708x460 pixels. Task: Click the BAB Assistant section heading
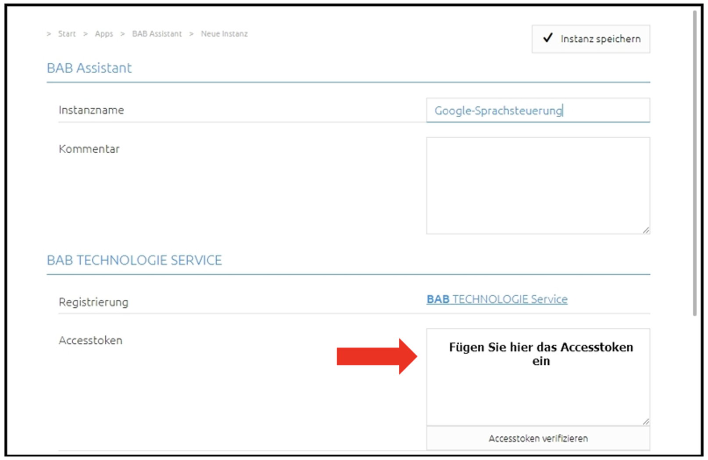click(89, 68)
